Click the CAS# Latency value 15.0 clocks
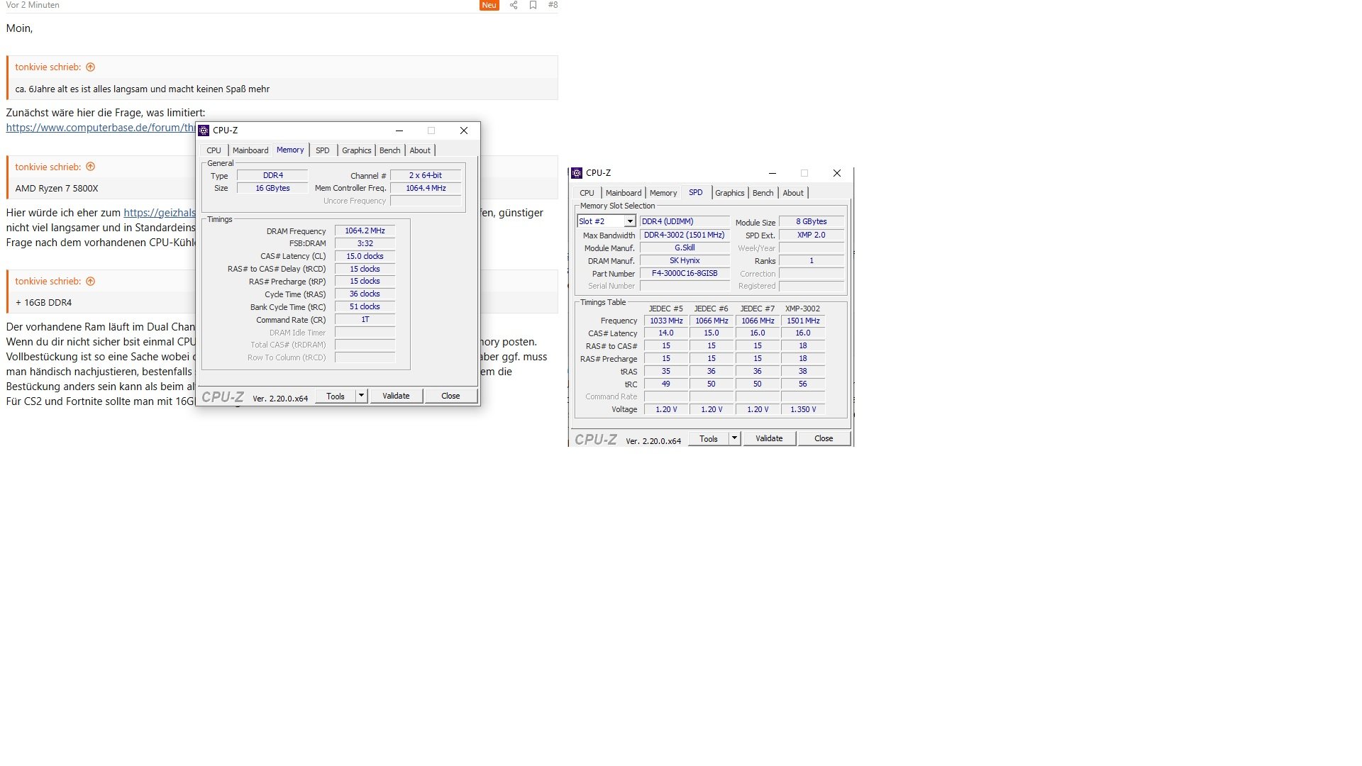This screenshot has width=1362, height=766. 365,256
